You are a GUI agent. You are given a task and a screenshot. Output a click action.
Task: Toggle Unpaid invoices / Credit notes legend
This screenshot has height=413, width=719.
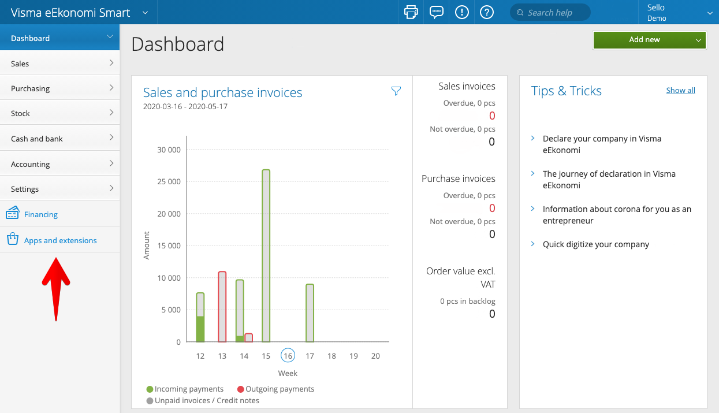tap(202, 401)
